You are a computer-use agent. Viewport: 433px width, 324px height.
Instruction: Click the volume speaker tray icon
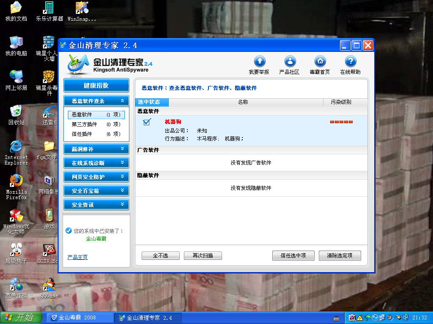(389, 318)
